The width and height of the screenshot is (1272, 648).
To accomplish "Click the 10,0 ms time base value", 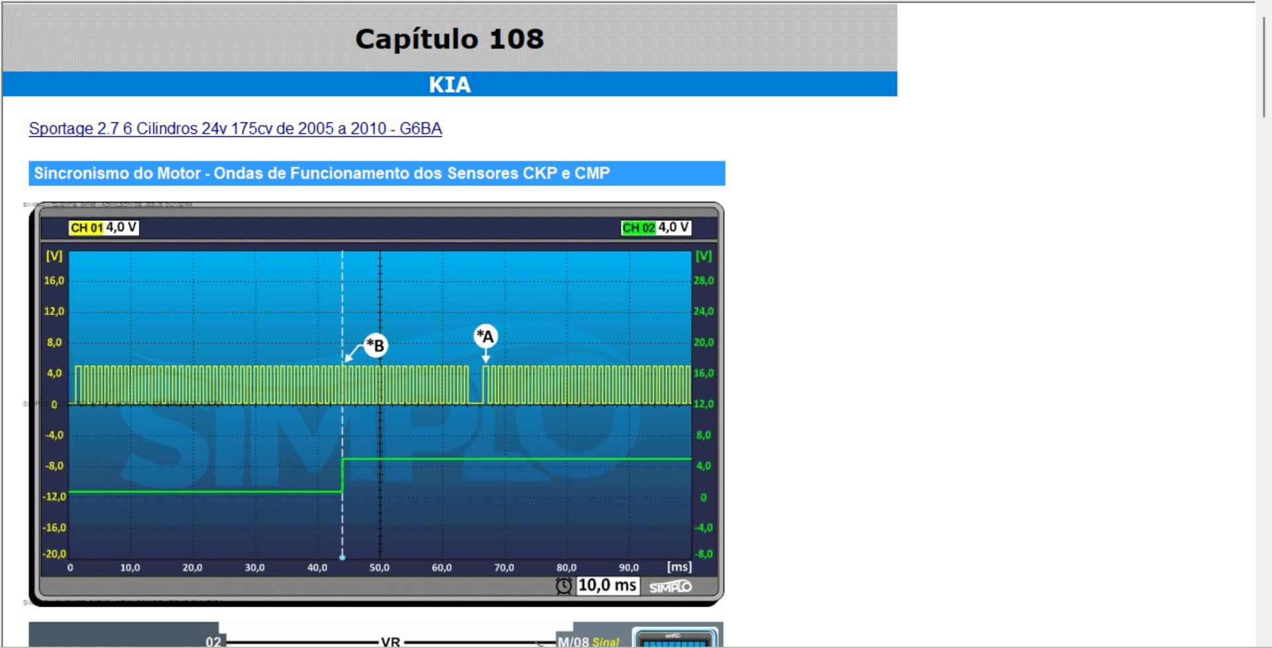I will pos(607,586).
